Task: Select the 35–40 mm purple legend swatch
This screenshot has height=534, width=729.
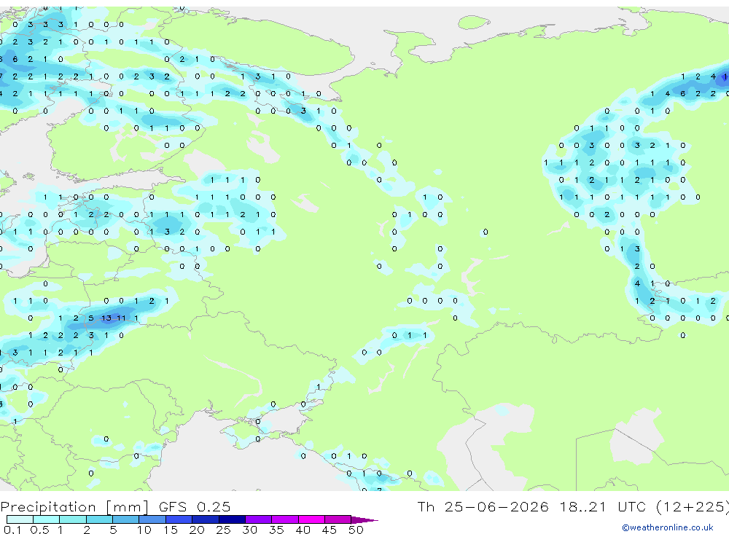Action: point(285,519)
